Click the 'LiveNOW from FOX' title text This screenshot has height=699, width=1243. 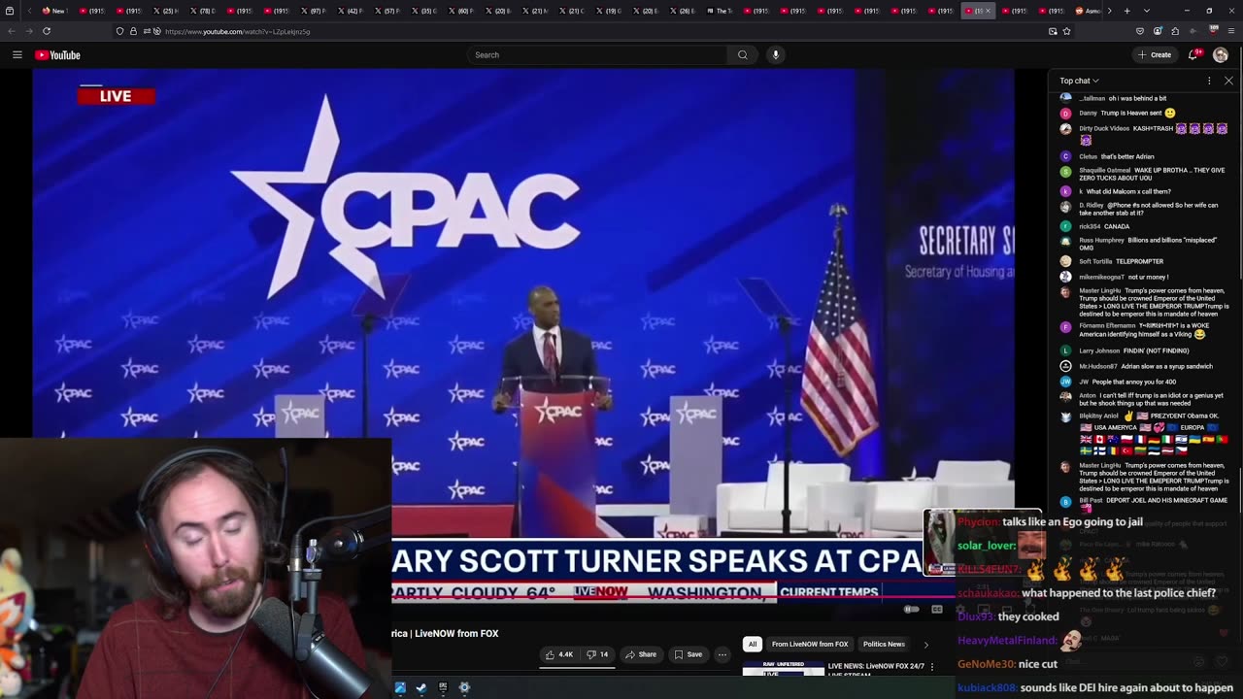[456, 633]
